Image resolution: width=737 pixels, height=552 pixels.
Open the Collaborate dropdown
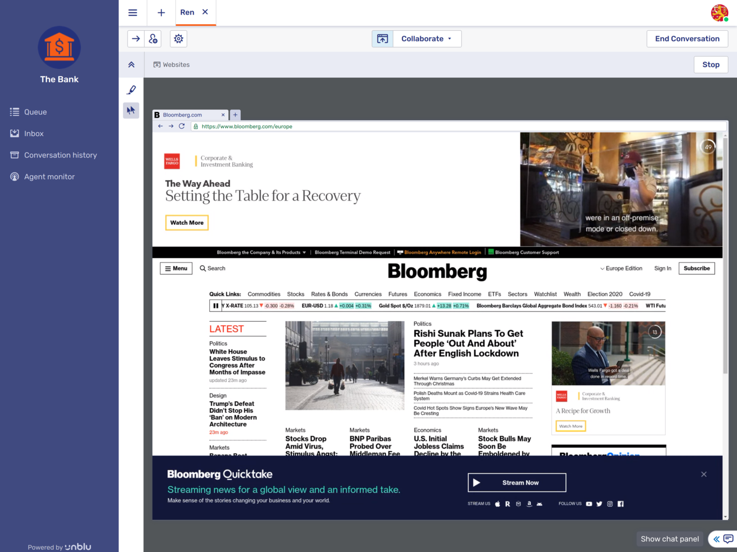[426, 38]
